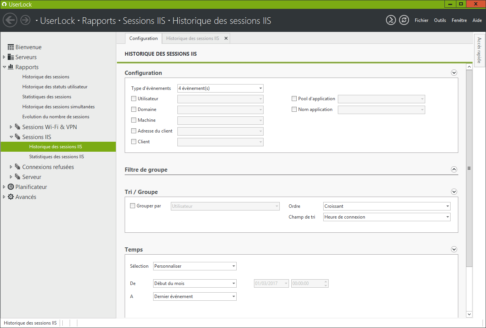This screenshot has width=486, height=328.
Task: Tick the Pool d'application checkbox
Action: point(294,99)
